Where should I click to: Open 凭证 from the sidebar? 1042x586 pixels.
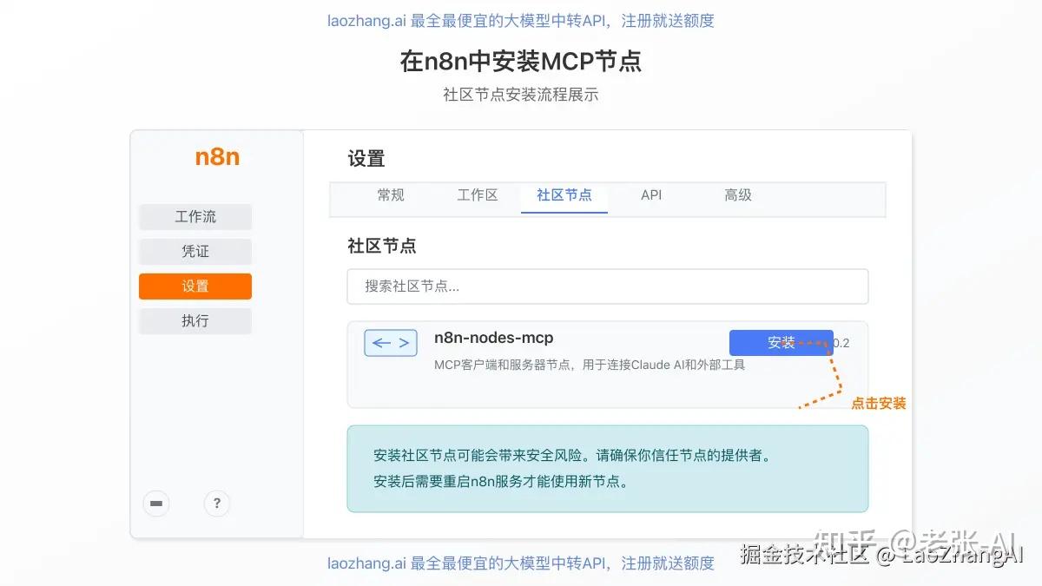tap(195, 251)
